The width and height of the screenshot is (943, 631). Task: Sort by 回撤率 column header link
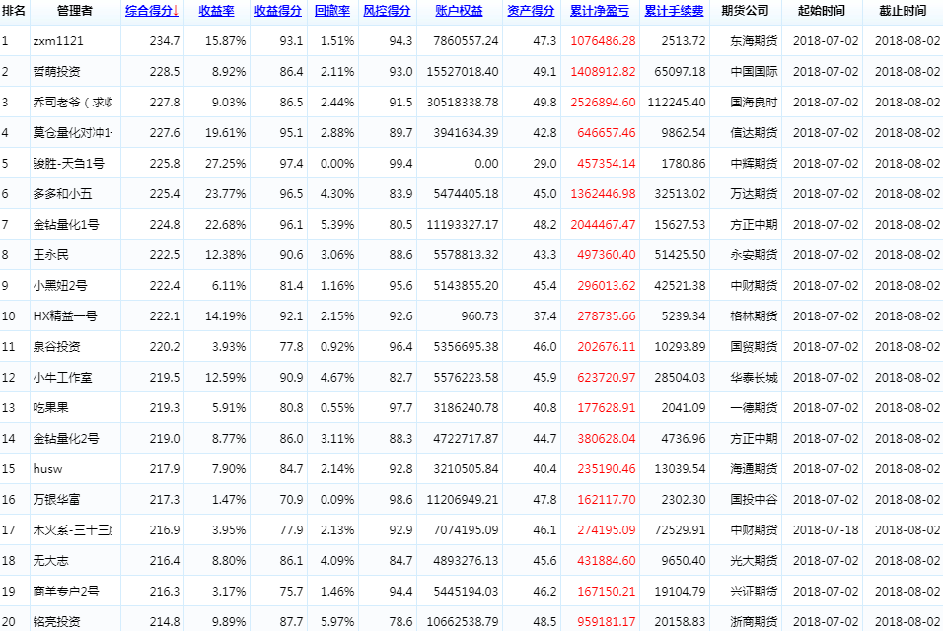[x=332, y=11]
